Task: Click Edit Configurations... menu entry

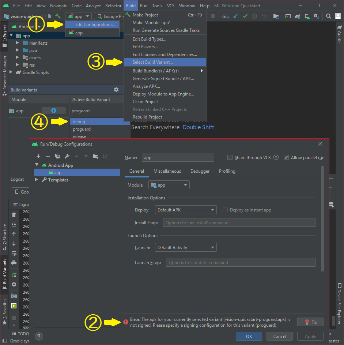Action: click(92, 25)
